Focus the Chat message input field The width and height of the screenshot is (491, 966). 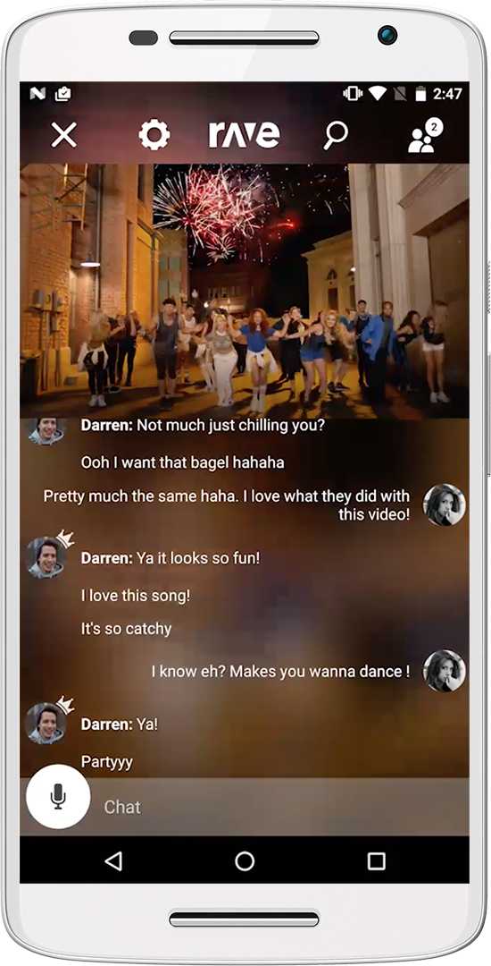click(x=279, y=807)
